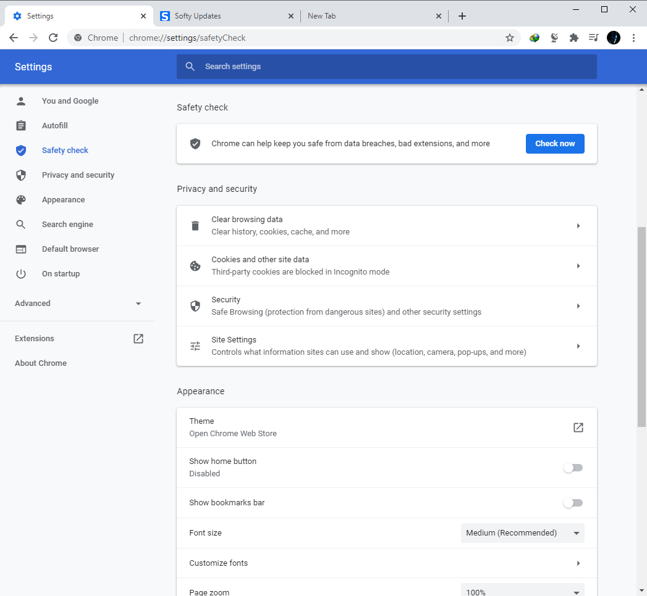Open Clear browsing data settings

(386, 226)
